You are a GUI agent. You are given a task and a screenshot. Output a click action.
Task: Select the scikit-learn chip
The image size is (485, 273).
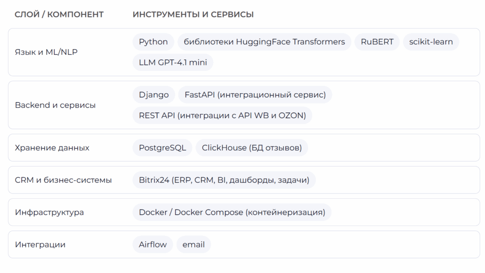pos(431,42)
